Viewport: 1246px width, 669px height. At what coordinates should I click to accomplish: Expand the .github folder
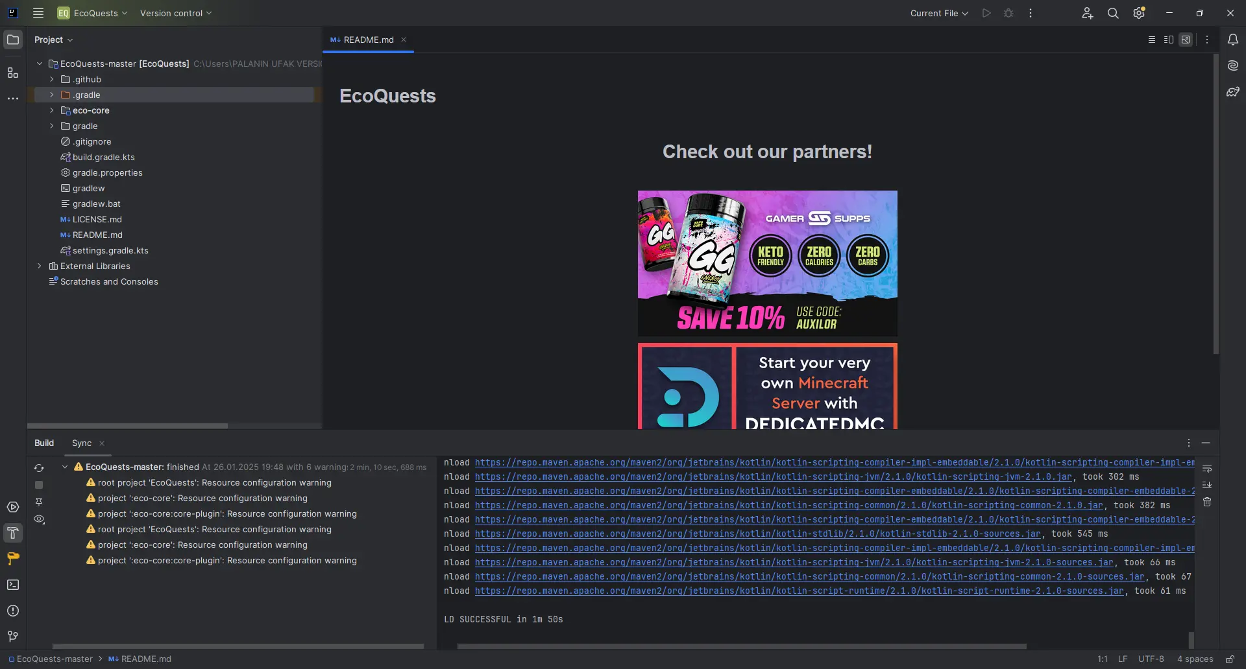point(52,79)
